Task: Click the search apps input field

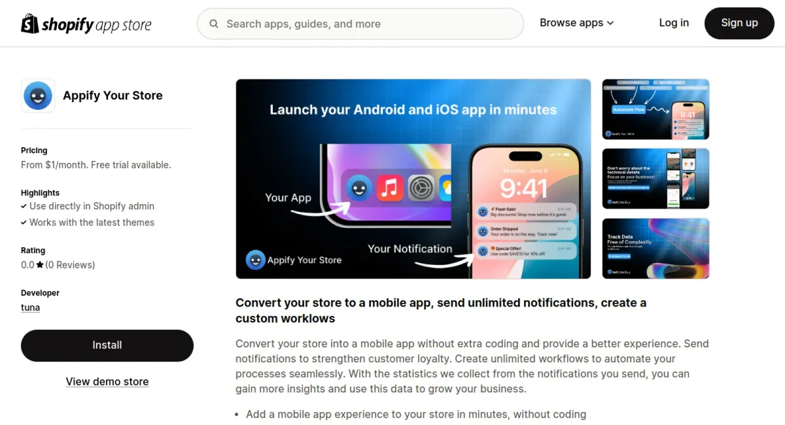Action: 360,24
